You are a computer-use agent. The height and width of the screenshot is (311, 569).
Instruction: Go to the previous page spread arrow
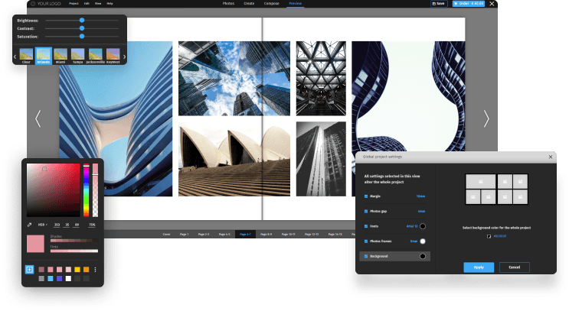click(38, 118)
